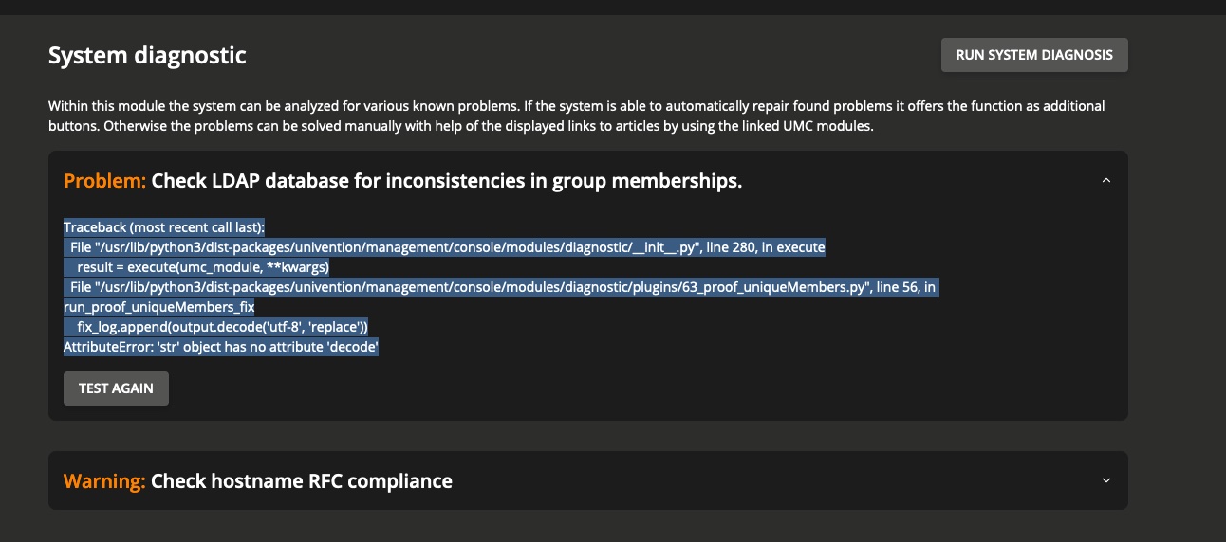
Task: Click the orange "Warning:" label
Action: (104, 480)
